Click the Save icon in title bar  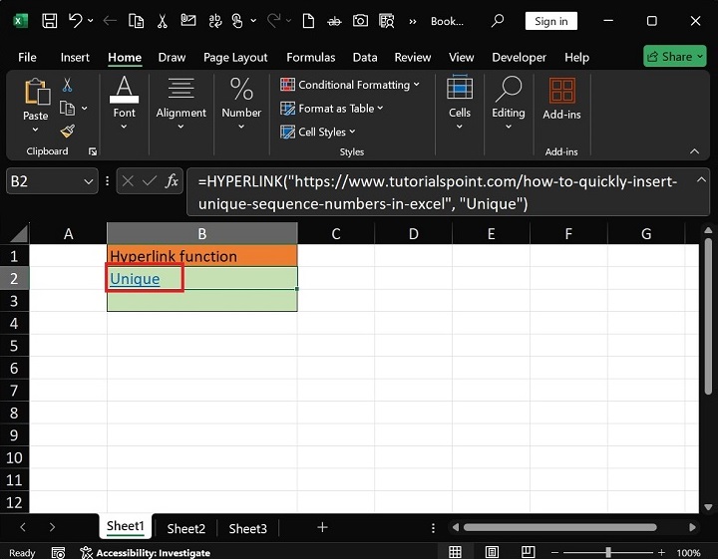pos(49,21)
